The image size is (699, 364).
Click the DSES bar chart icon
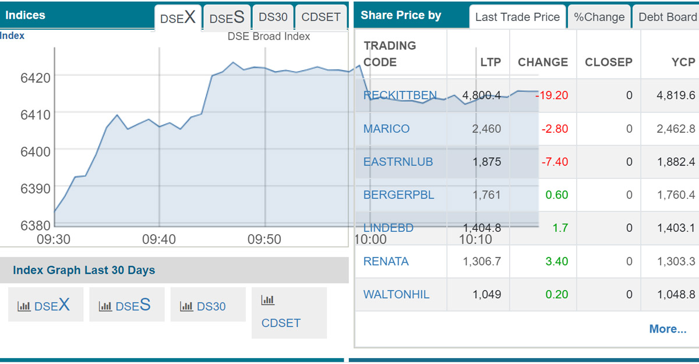[x=105, y=306]
